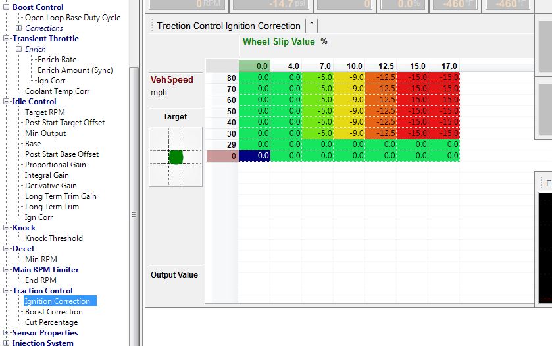The height and width of the screenshot is (346, 552).
Task: Select Base under Idle Control
Action: 33,144
